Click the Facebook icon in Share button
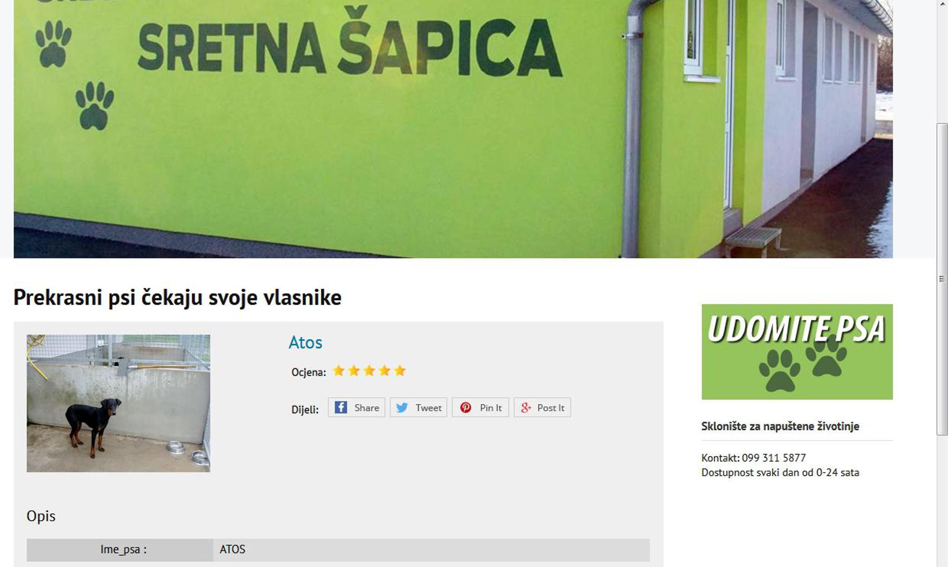The width and height of the screenshot is (948, 567). 341,407
